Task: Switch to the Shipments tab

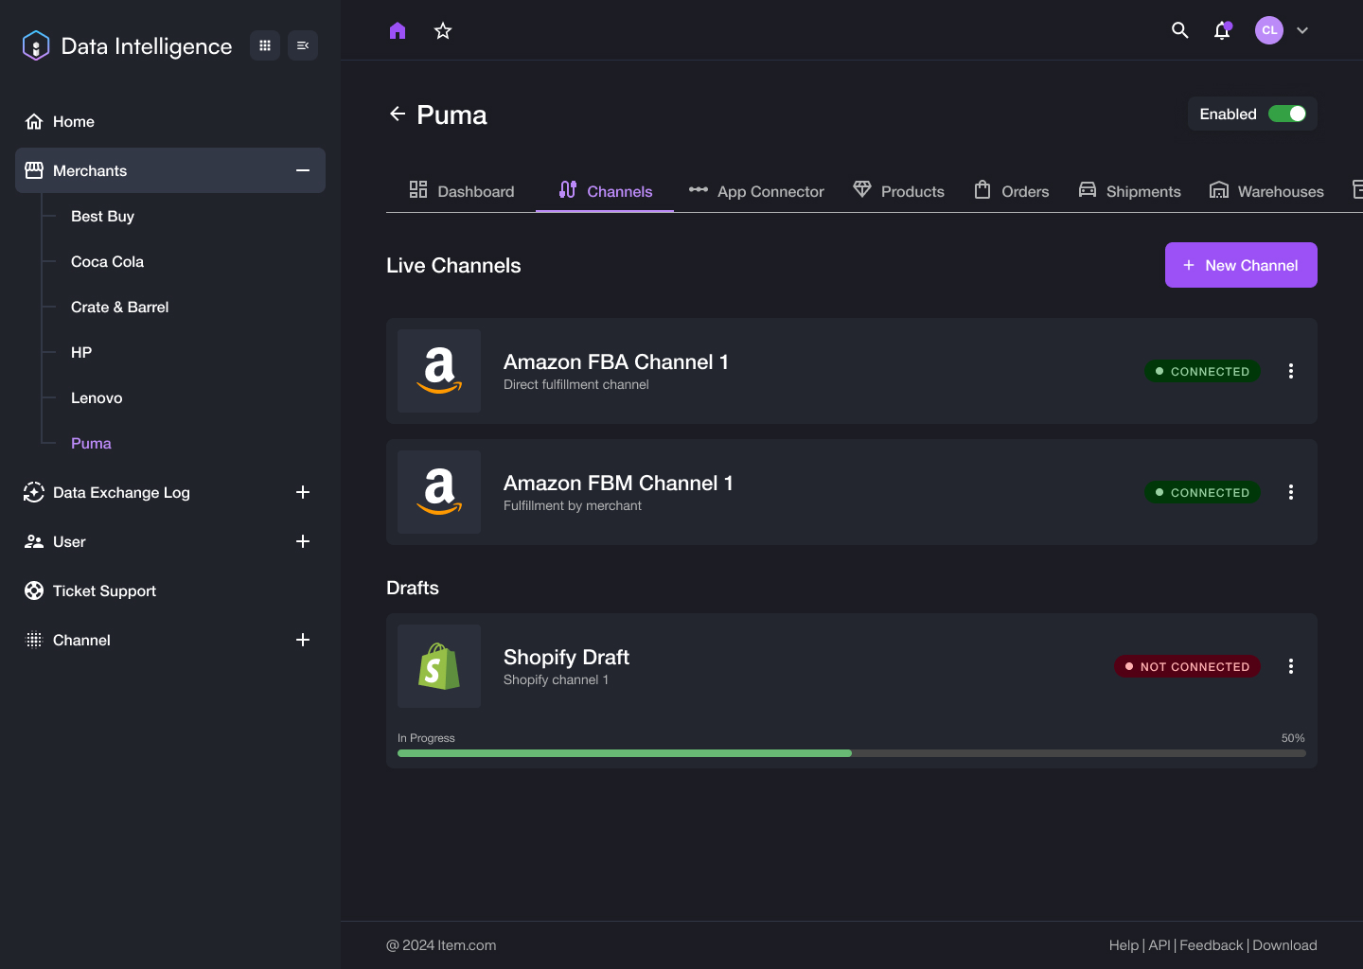Action: pyautogui.click(x=1130, y=190)
